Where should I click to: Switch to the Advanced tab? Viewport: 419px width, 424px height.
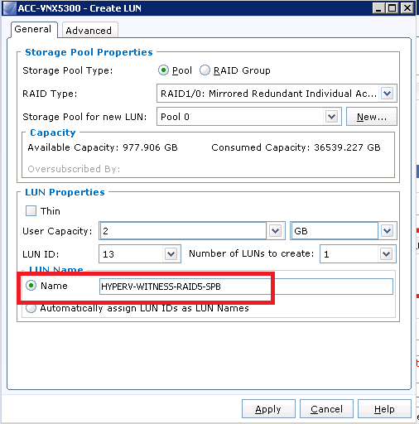89,31
